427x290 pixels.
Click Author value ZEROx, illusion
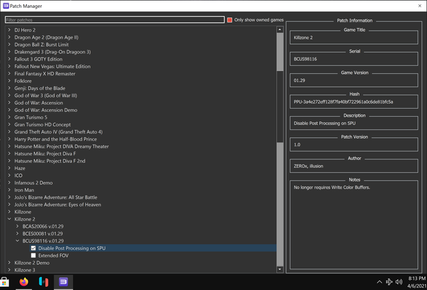pyautogui.click(x=308, y=166)
